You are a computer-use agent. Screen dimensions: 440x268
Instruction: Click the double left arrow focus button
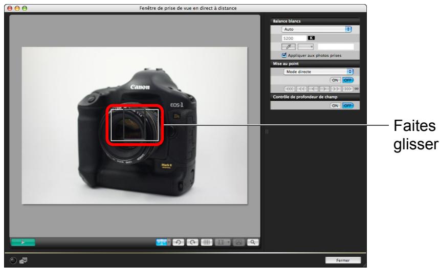coord(301,89)
